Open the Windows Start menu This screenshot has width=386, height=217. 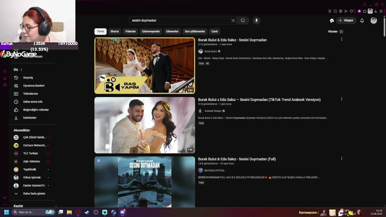tap(6, 212)
